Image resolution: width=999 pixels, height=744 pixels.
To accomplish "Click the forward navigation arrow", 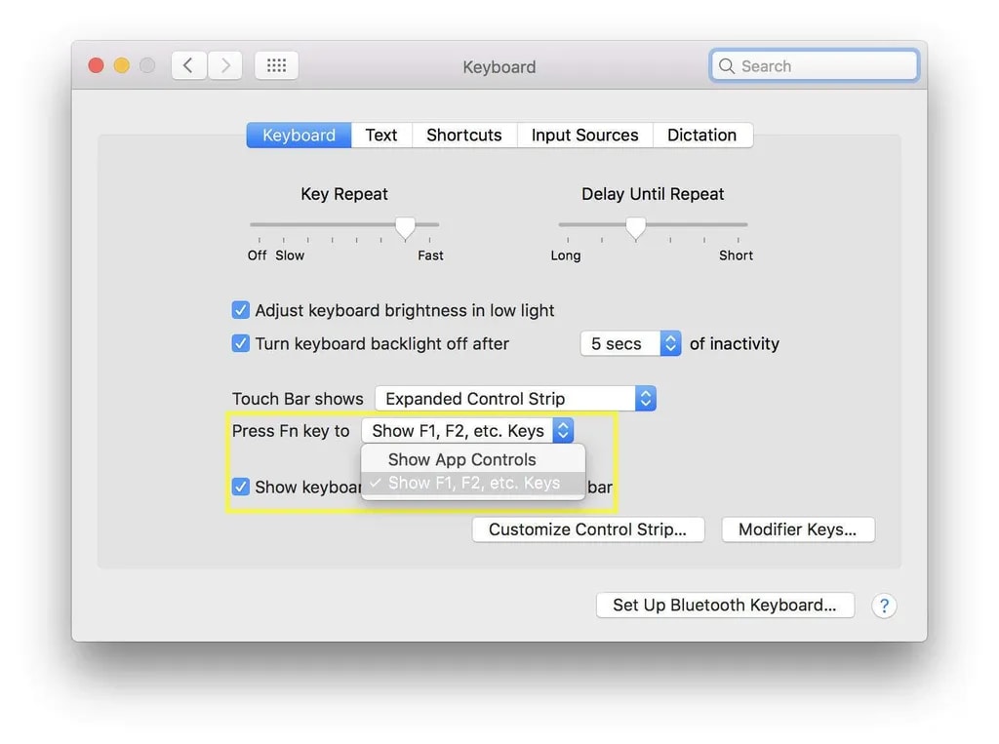I will click(225, 65).
